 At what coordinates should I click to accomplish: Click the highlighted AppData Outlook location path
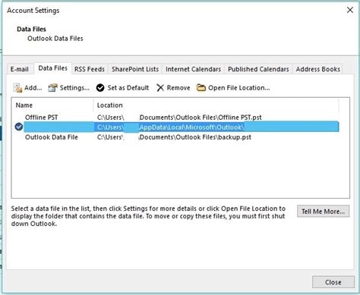tap(170, 127)
